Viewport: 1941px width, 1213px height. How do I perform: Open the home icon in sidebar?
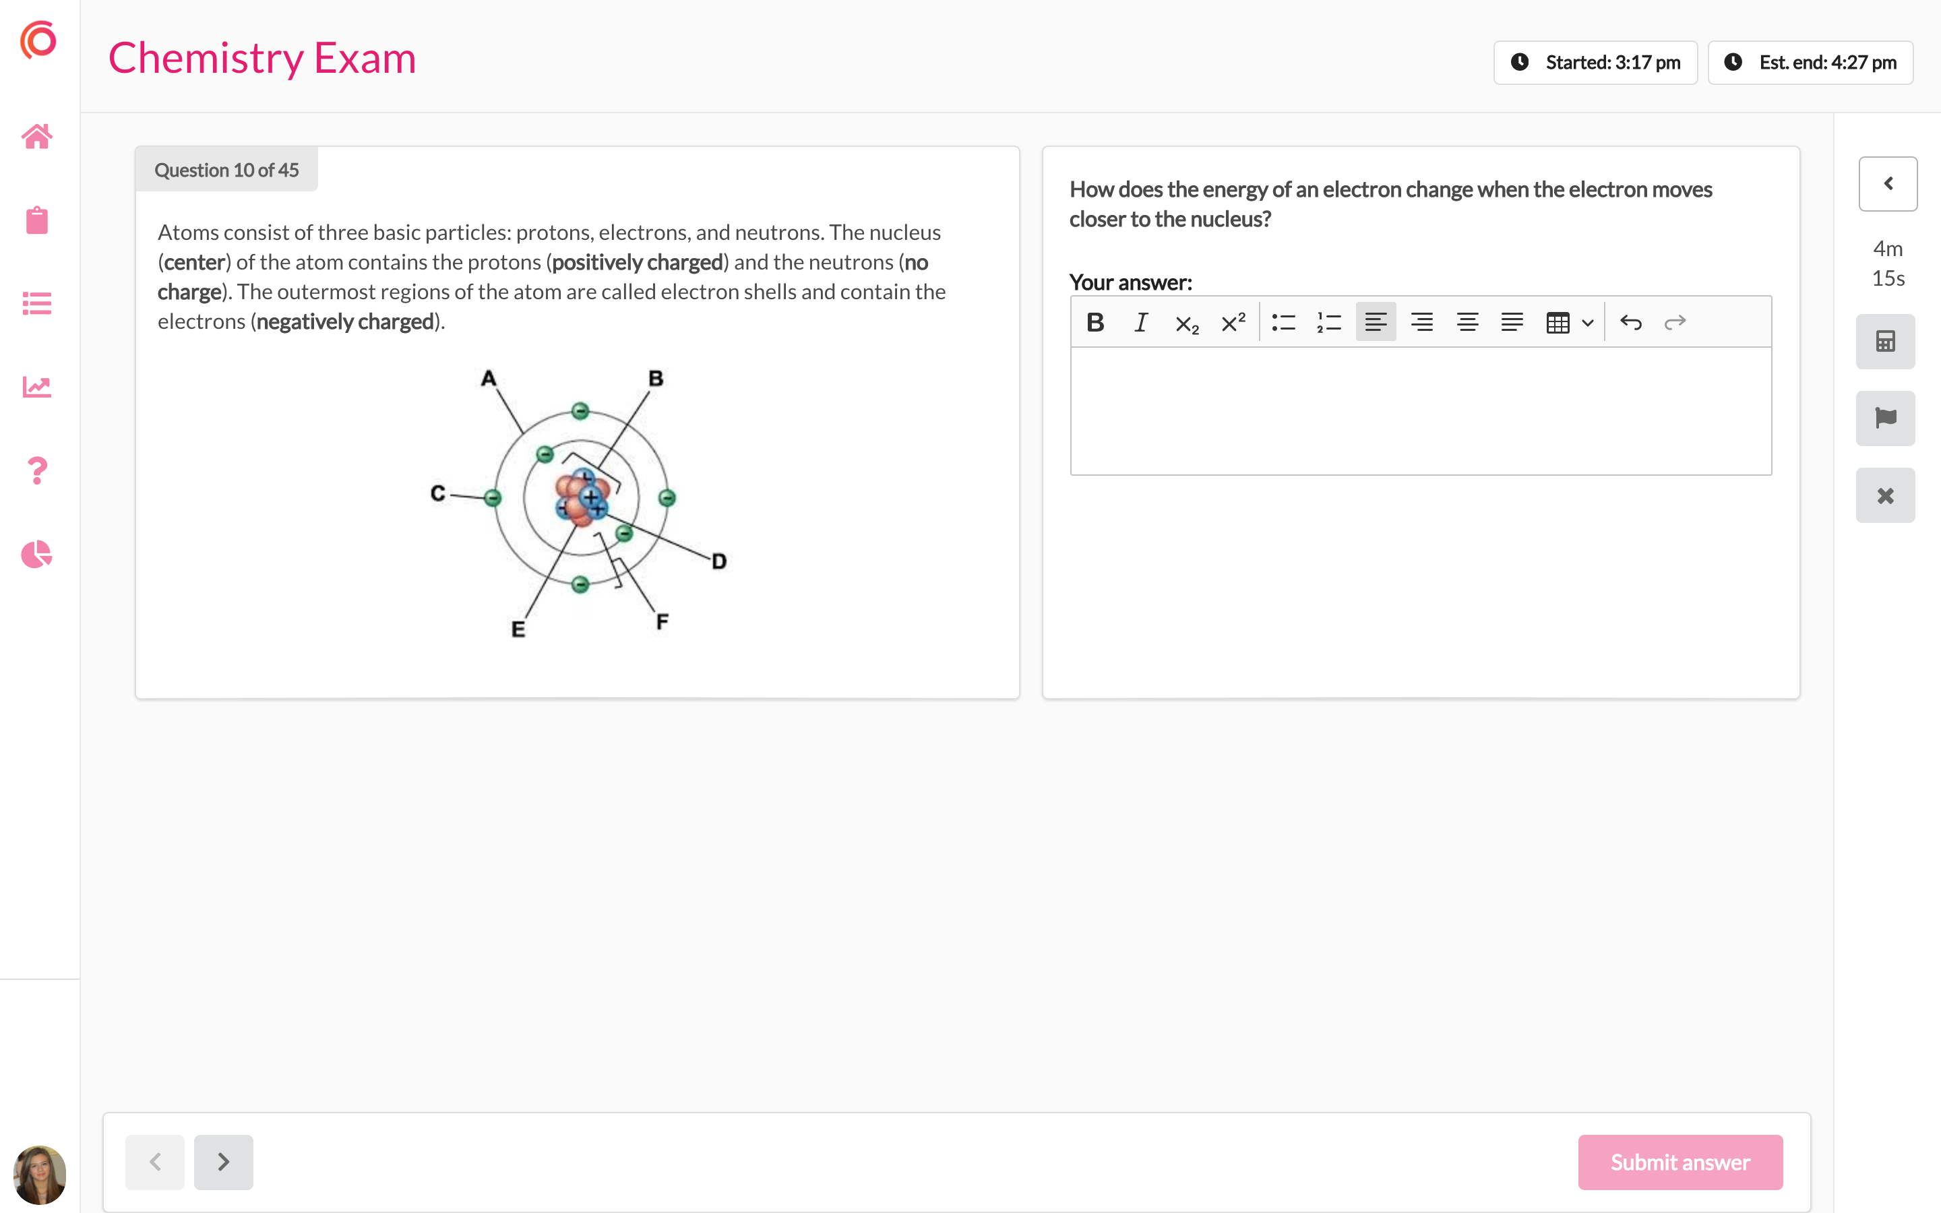[37, 136]
